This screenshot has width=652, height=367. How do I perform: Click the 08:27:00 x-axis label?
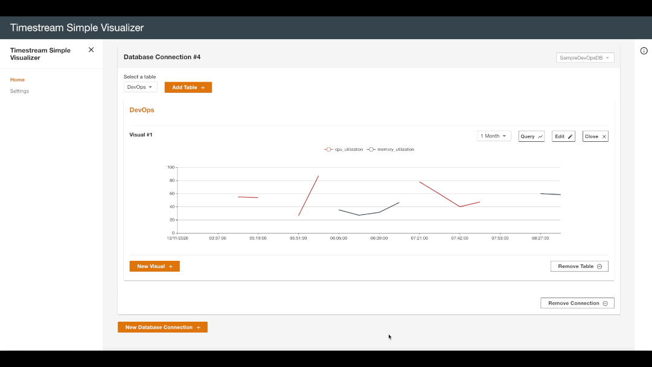click(x=540, y=238)
